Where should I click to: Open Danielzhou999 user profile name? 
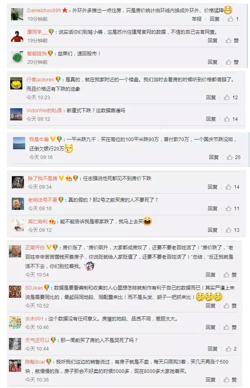pyautogui.click(x=44, y=11)
